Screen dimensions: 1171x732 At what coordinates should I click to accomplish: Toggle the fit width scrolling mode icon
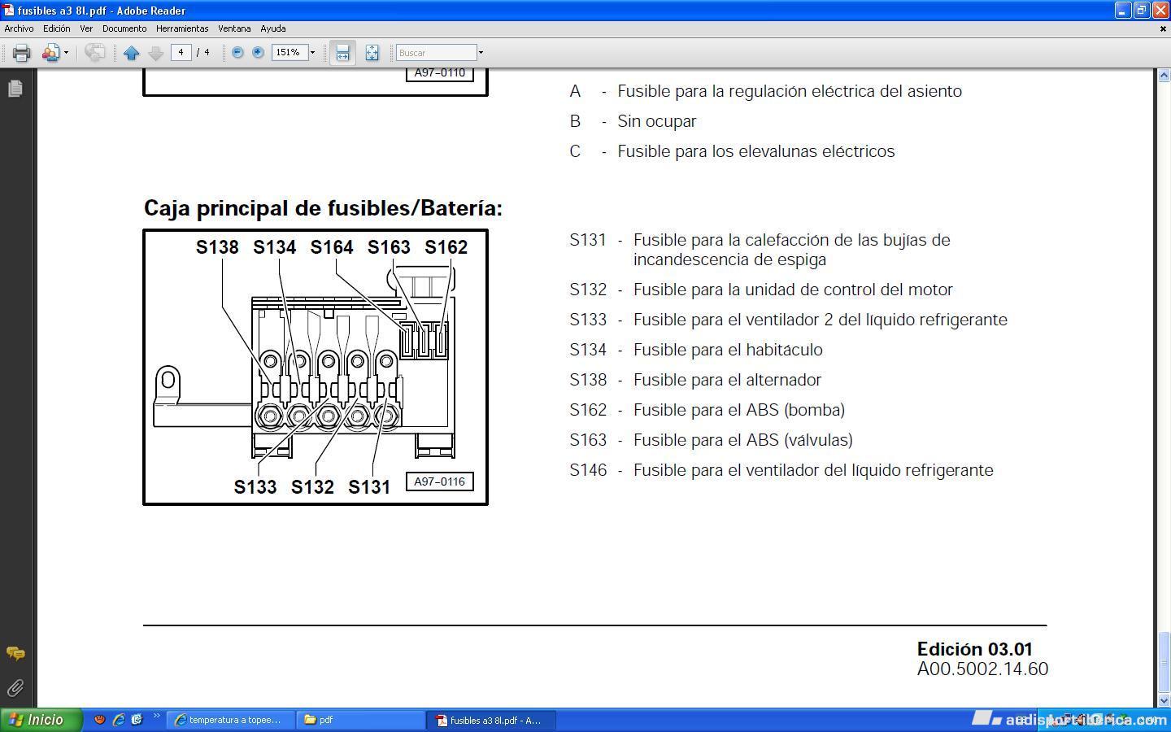point(342,53)
